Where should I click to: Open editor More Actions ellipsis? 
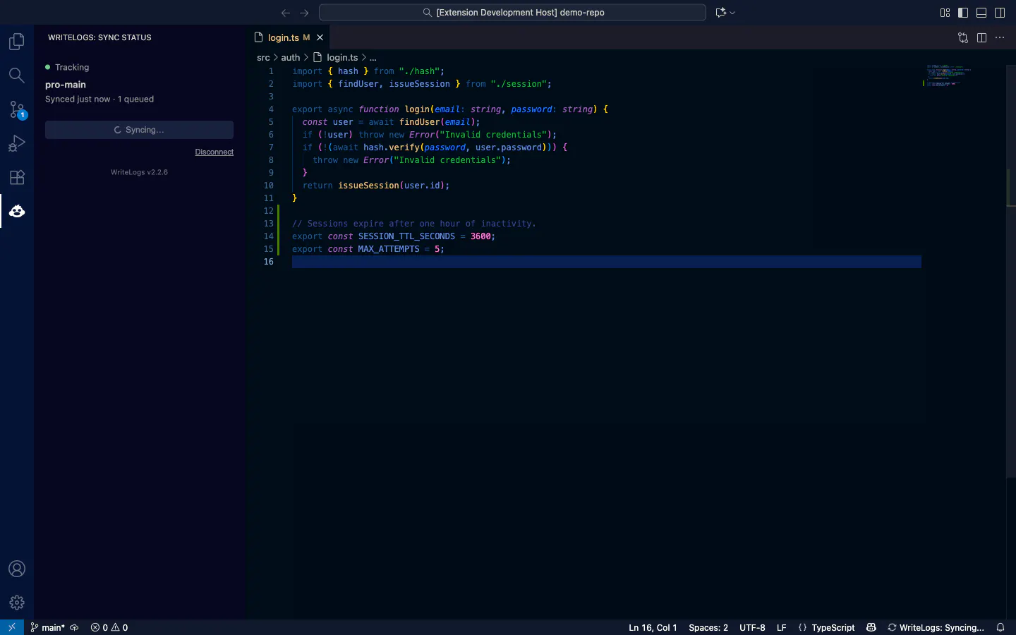pyautogui.click(x=1000, y=37)
